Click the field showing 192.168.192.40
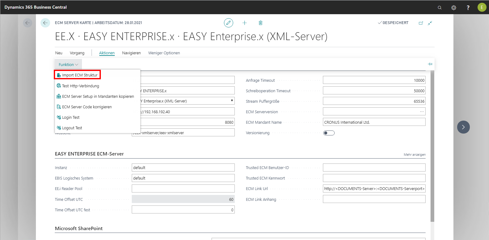This screenshot has width=489, height=240. click(187, 112)
